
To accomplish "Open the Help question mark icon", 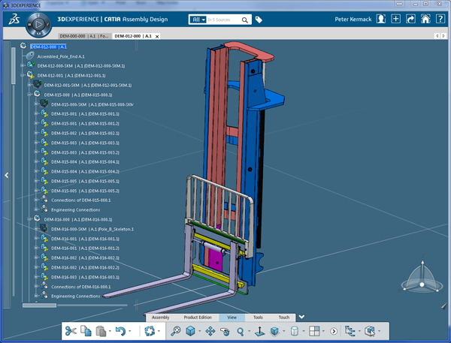I will (x=440, y=19).
